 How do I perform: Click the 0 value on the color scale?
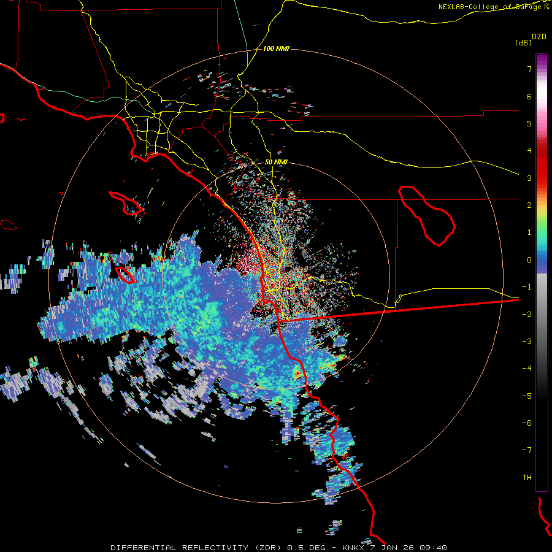(529, 260)
